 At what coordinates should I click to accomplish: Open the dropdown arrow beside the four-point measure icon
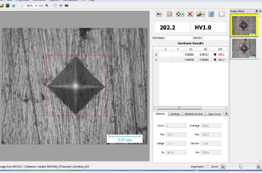[x=183, y=14]
